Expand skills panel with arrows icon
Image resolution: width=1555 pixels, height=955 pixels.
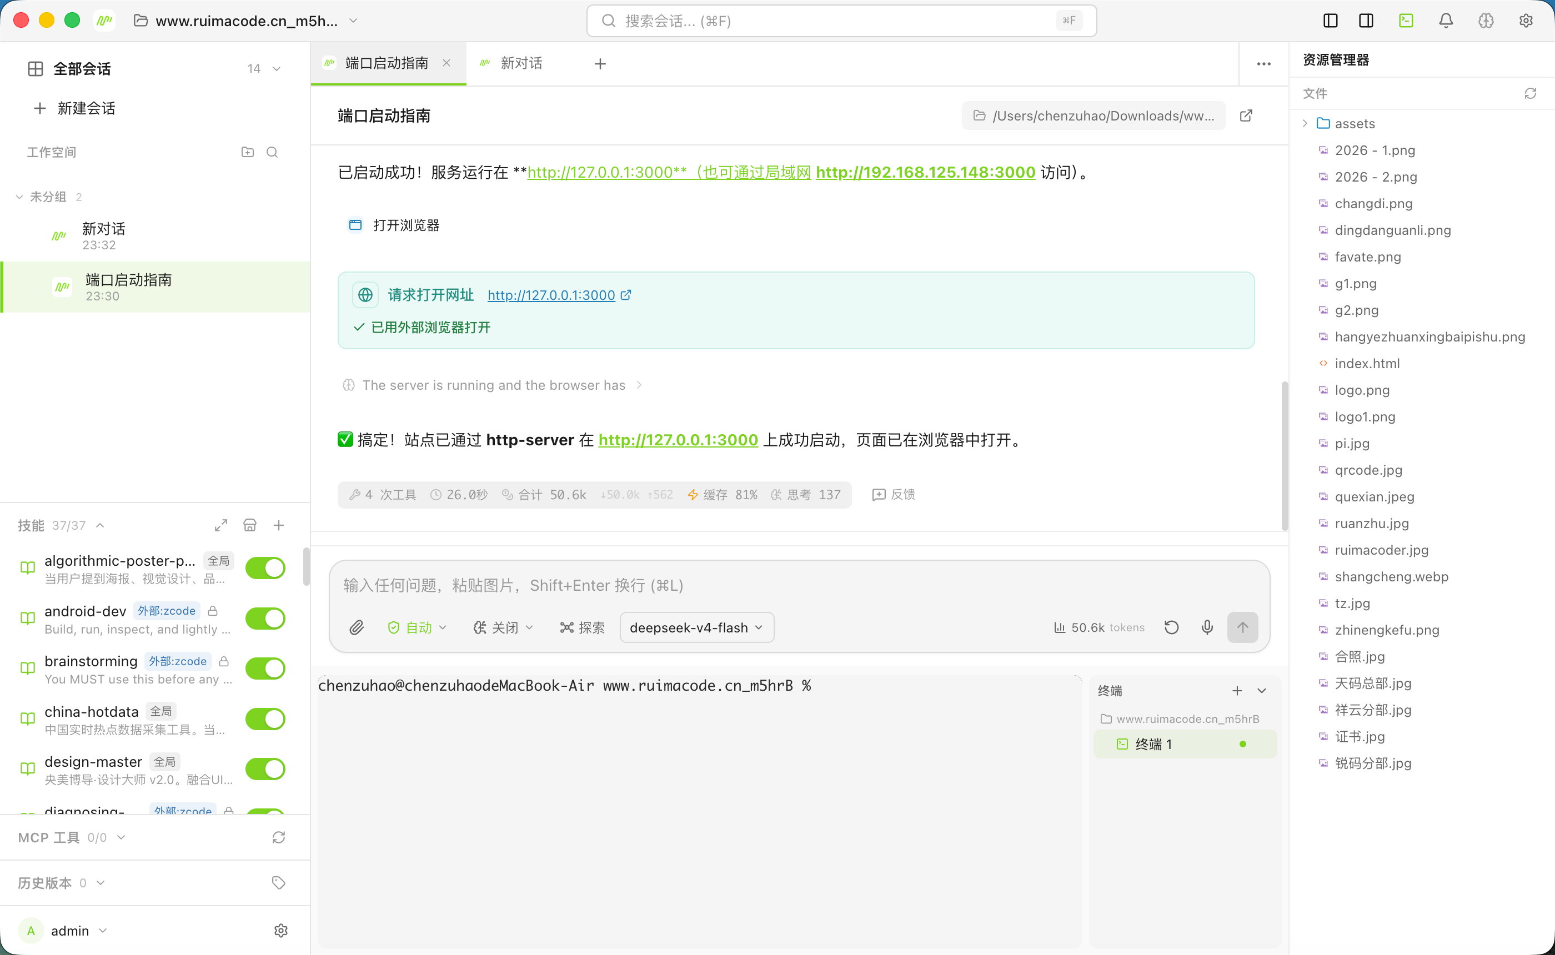click(221, 525)
